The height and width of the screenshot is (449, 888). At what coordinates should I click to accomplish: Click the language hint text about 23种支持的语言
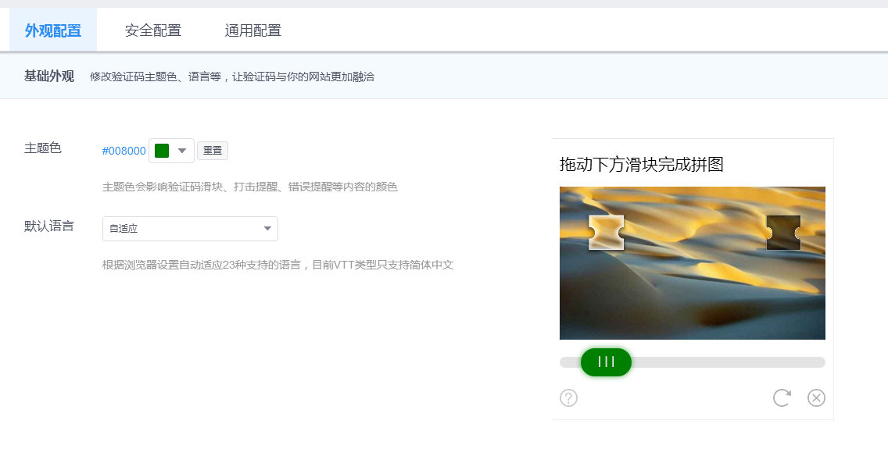278,265
